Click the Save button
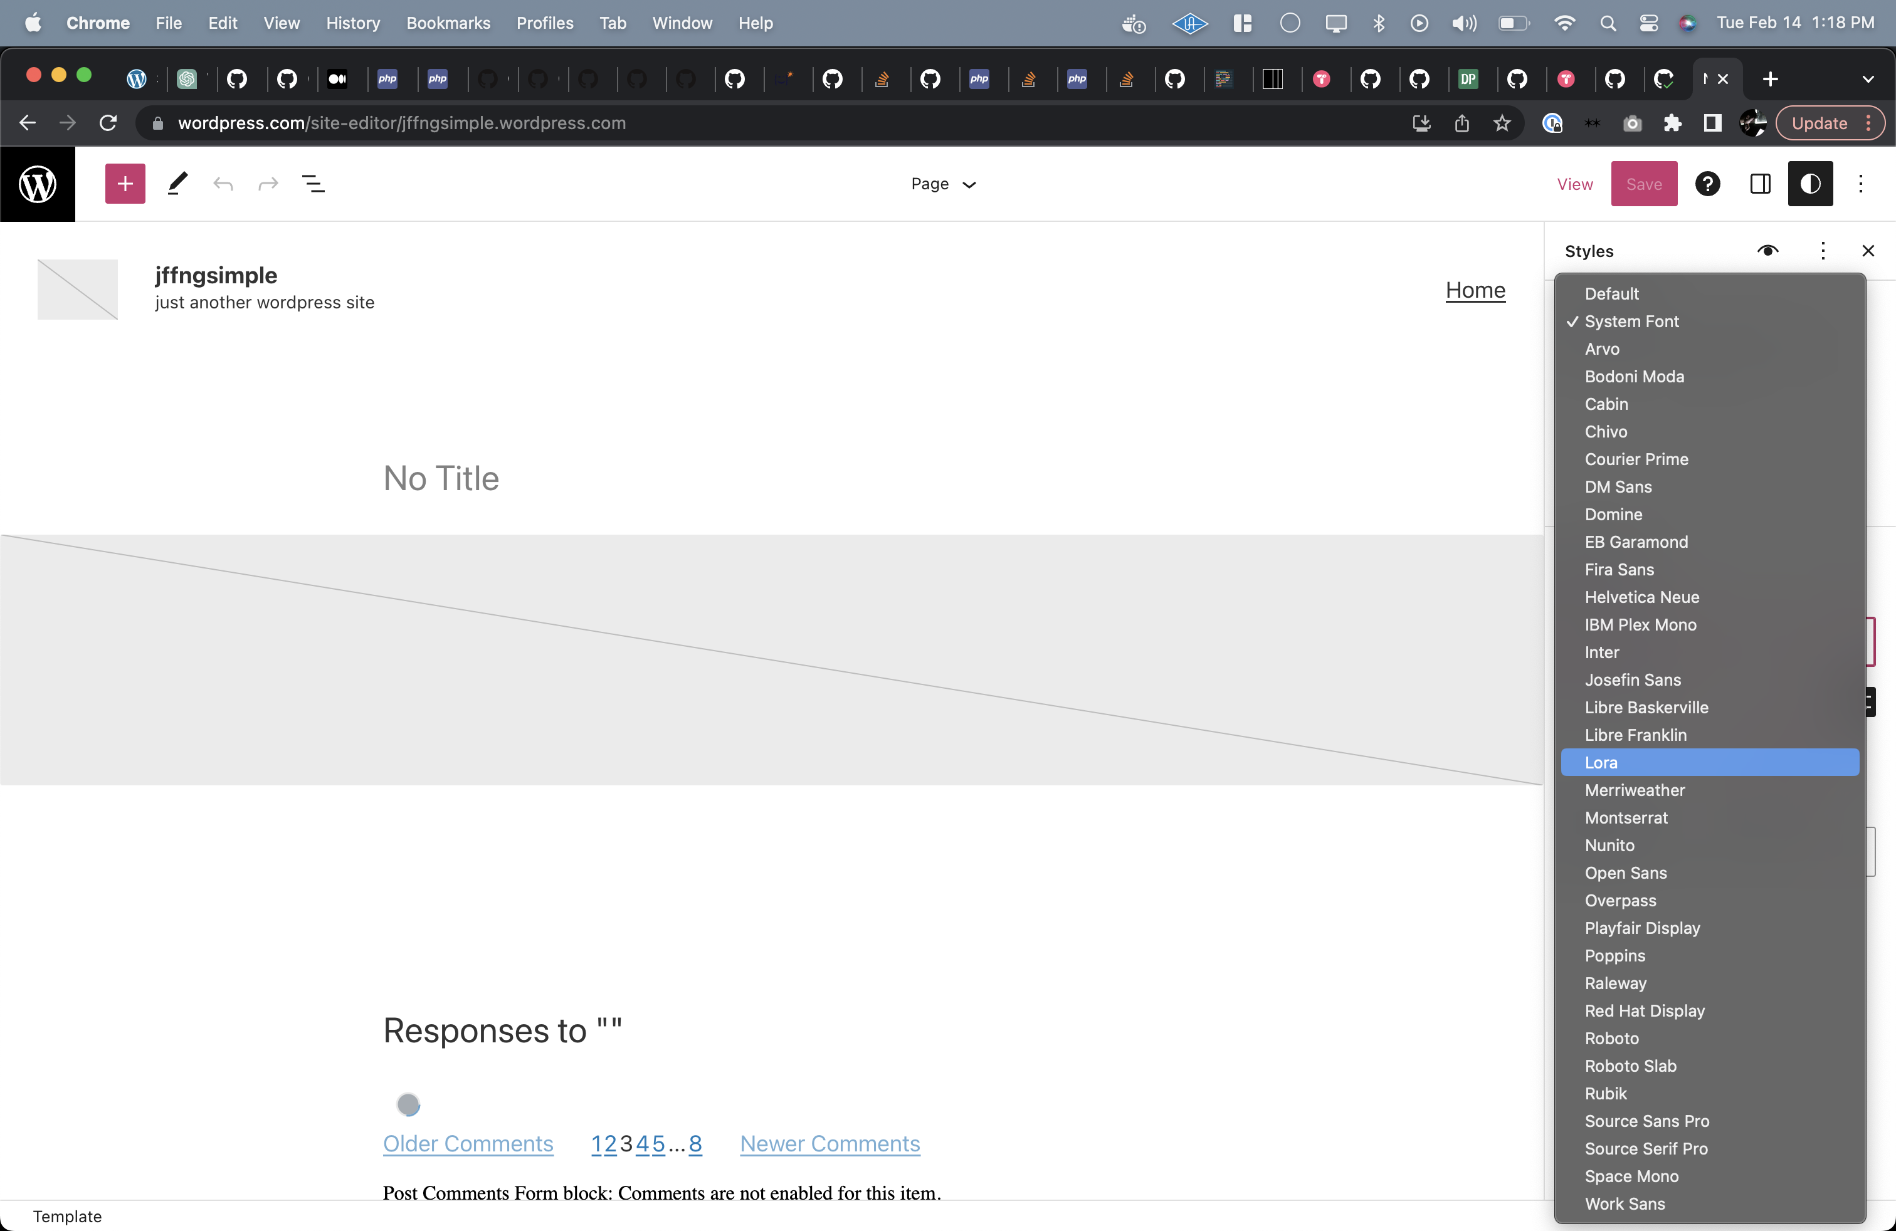Screen dimensions: 1896x1231 click(x=1643, y=183)
